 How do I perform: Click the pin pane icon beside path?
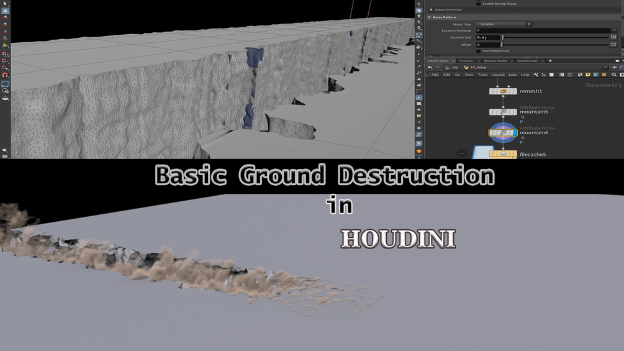click(x=615, y=67)
